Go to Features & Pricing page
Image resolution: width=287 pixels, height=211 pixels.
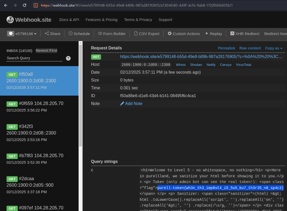pyautogui.click(x=101, y=19)
